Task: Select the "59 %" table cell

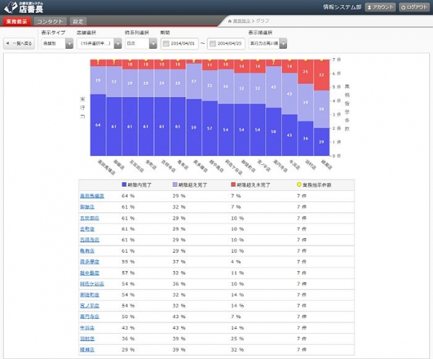Action: coord(128,262)
